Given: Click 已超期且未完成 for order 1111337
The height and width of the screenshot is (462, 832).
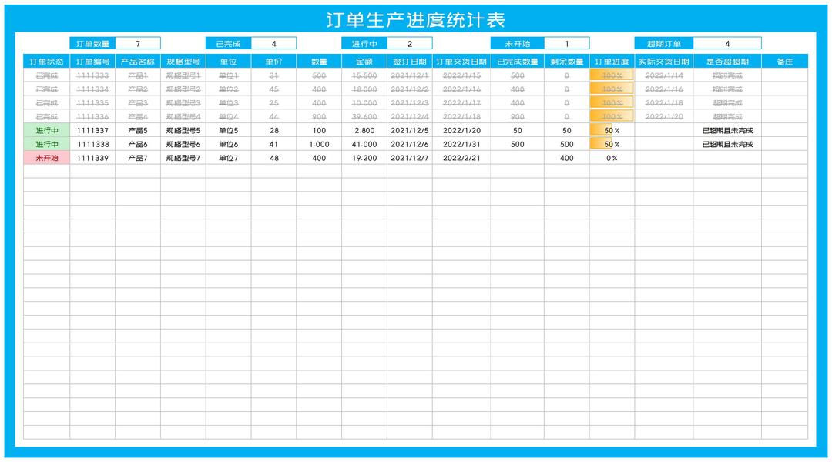Looking at the screenshot, I should [727, 130].
